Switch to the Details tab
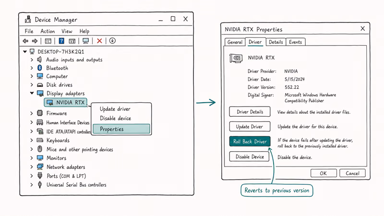This screenshot has height=216, width=384. [x=276, y=42]
